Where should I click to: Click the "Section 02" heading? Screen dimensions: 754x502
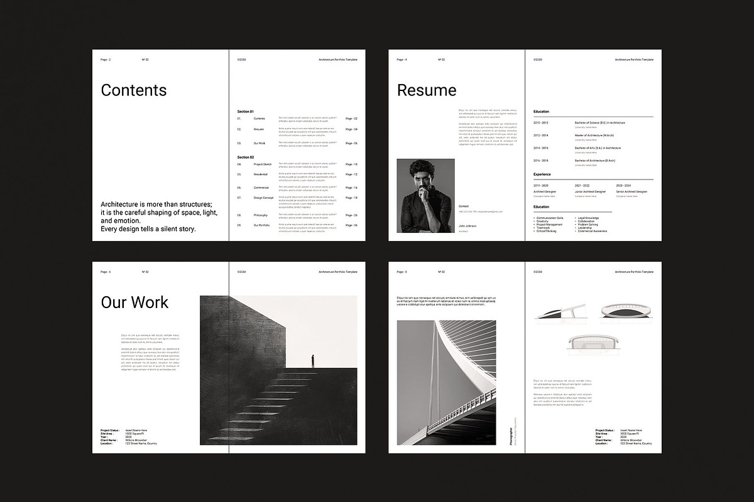click(246, 157)
